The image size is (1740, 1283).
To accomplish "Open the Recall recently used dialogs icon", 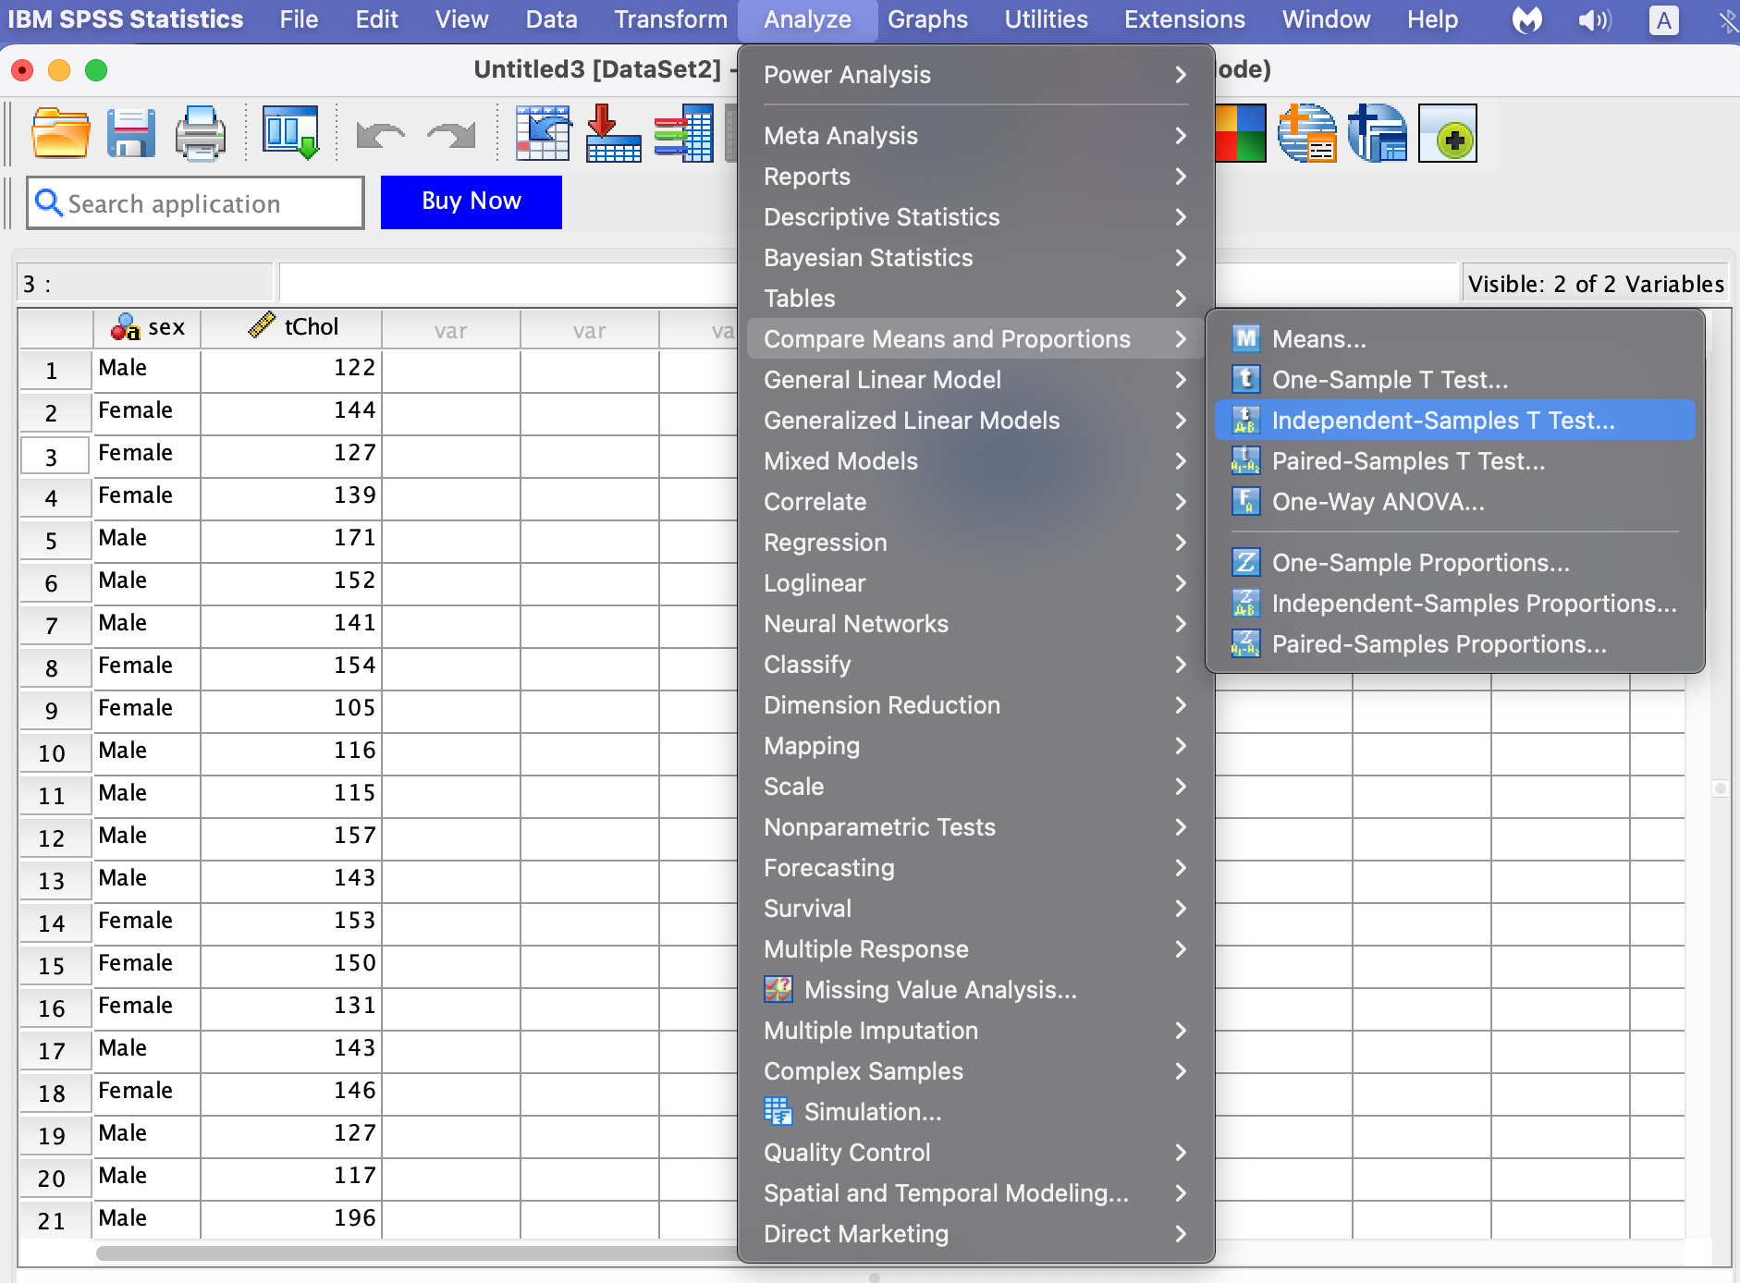I will point(291,133).
